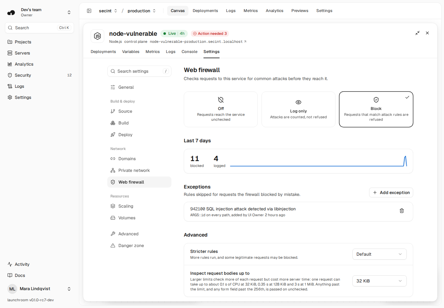The height and width of the screenshot is (308, 444).
Task: Switch to the top Deployments tab
Action: pos(205,11)
